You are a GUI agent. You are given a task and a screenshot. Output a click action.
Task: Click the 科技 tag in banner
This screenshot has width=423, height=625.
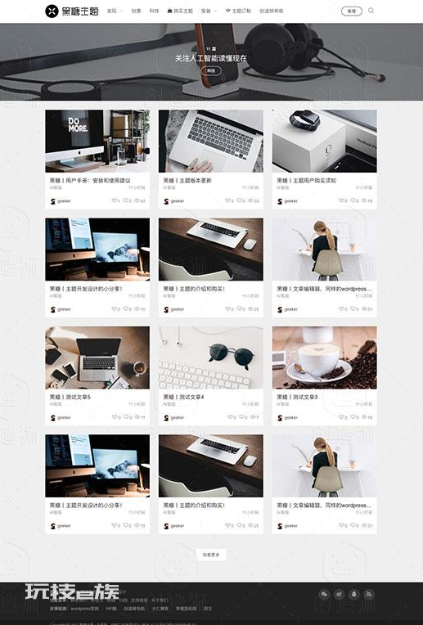tap(211, 70)
